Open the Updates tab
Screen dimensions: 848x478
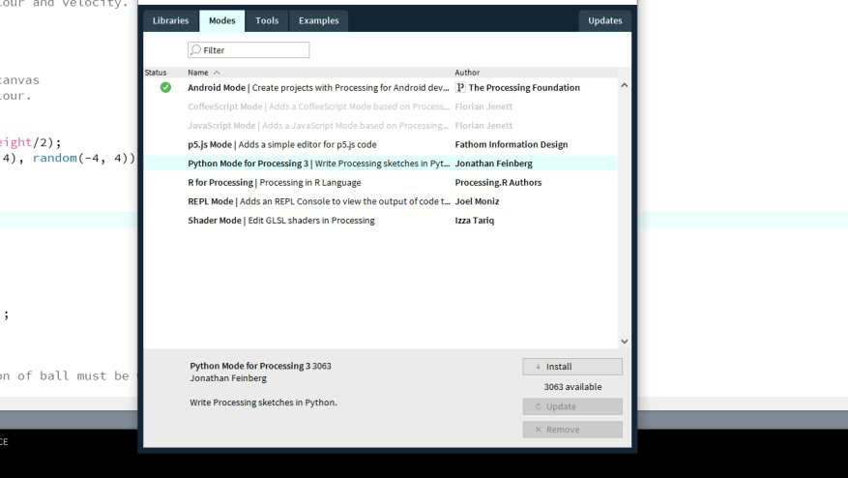604,20
